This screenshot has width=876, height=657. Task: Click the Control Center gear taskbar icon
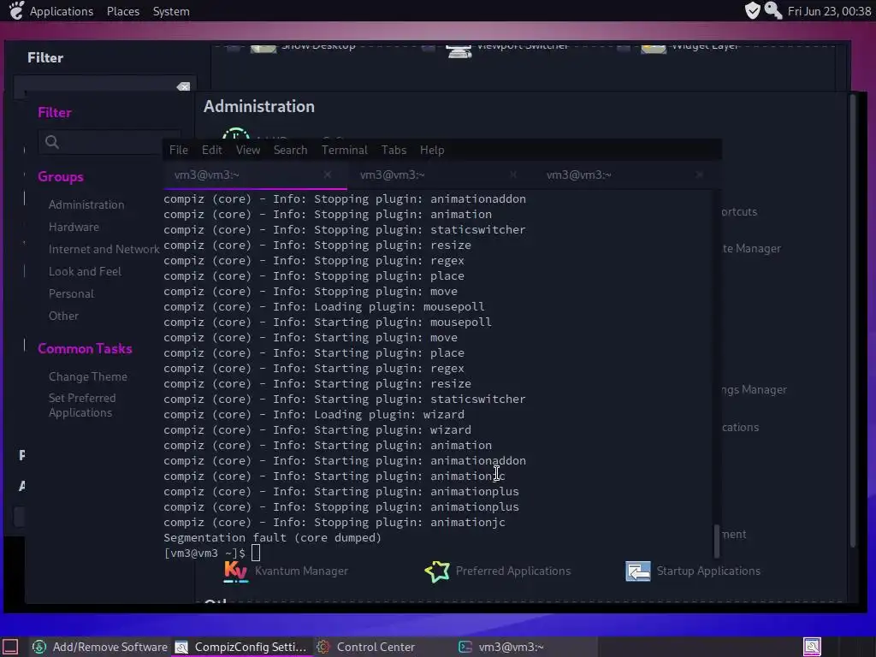coord(323,647)
